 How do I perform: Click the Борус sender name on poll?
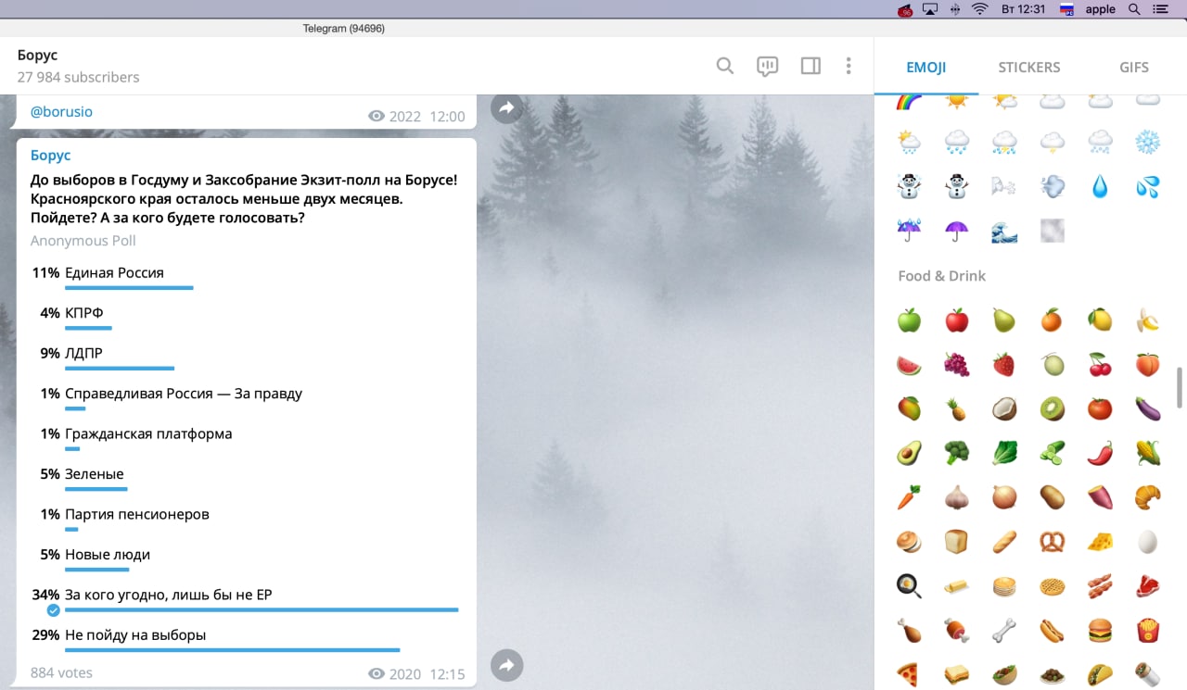point(50,156)
